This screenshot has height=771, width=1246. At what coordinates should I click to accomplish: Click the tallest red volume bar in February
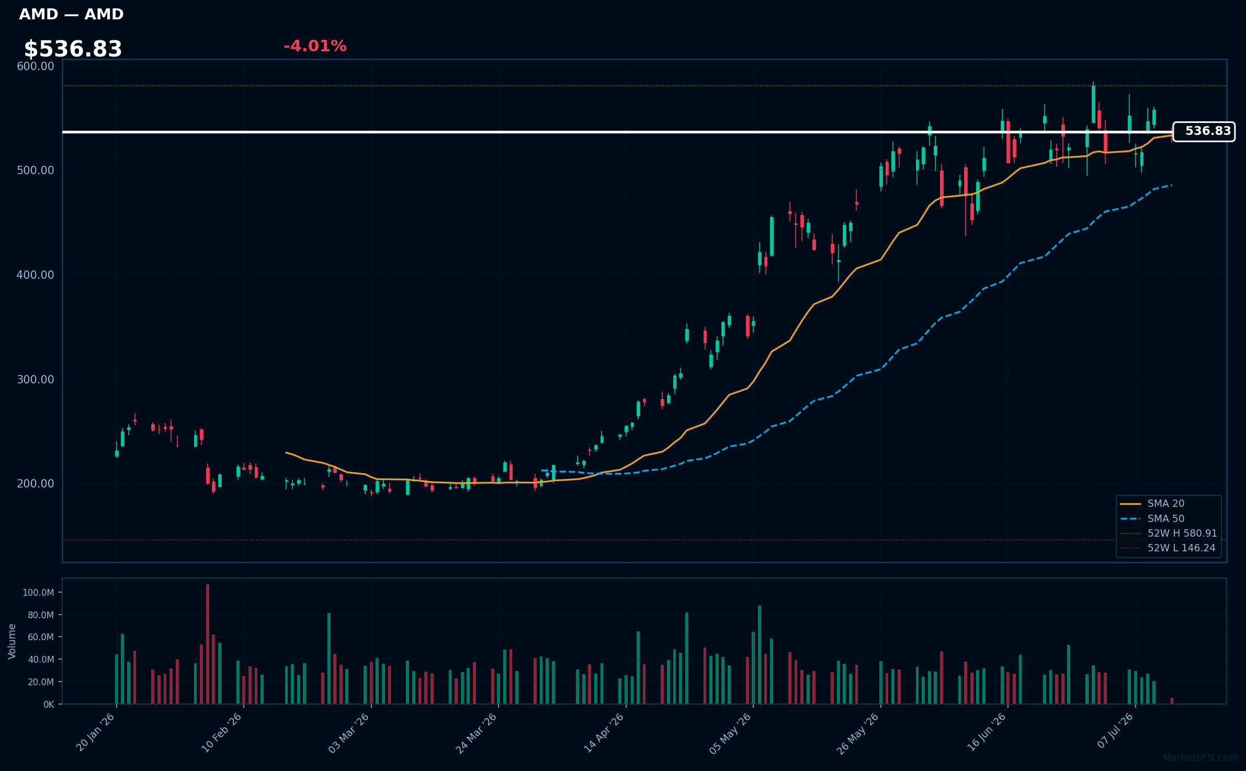[x=208, y=644]
